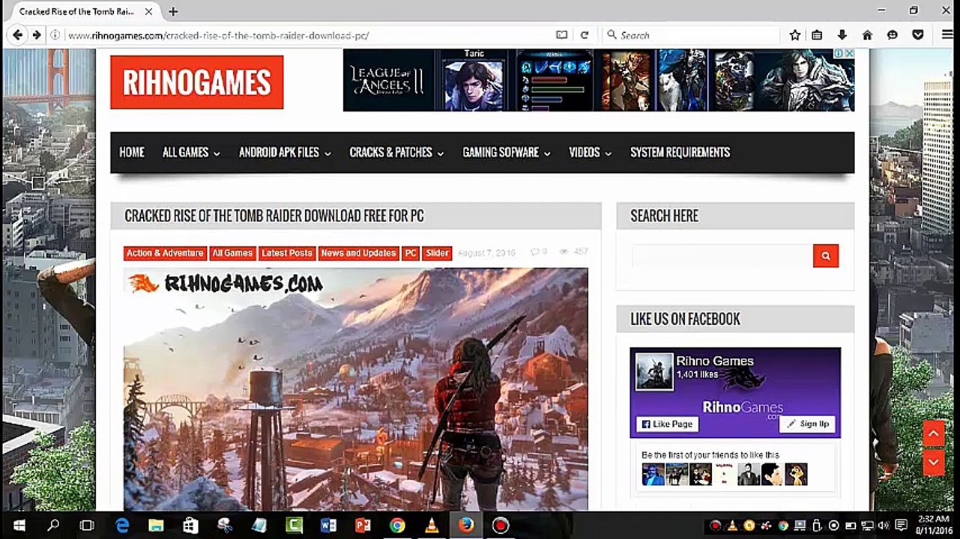Launch Google Chrome from the taskbar
The width and height of the screenshot is (960, 539).
tap(397, 526)
